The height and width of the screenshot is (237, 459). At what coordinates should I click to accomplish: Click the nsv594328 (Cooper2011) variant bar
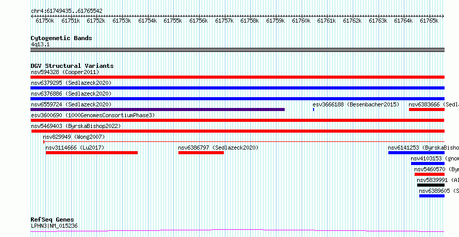point(237,77)
